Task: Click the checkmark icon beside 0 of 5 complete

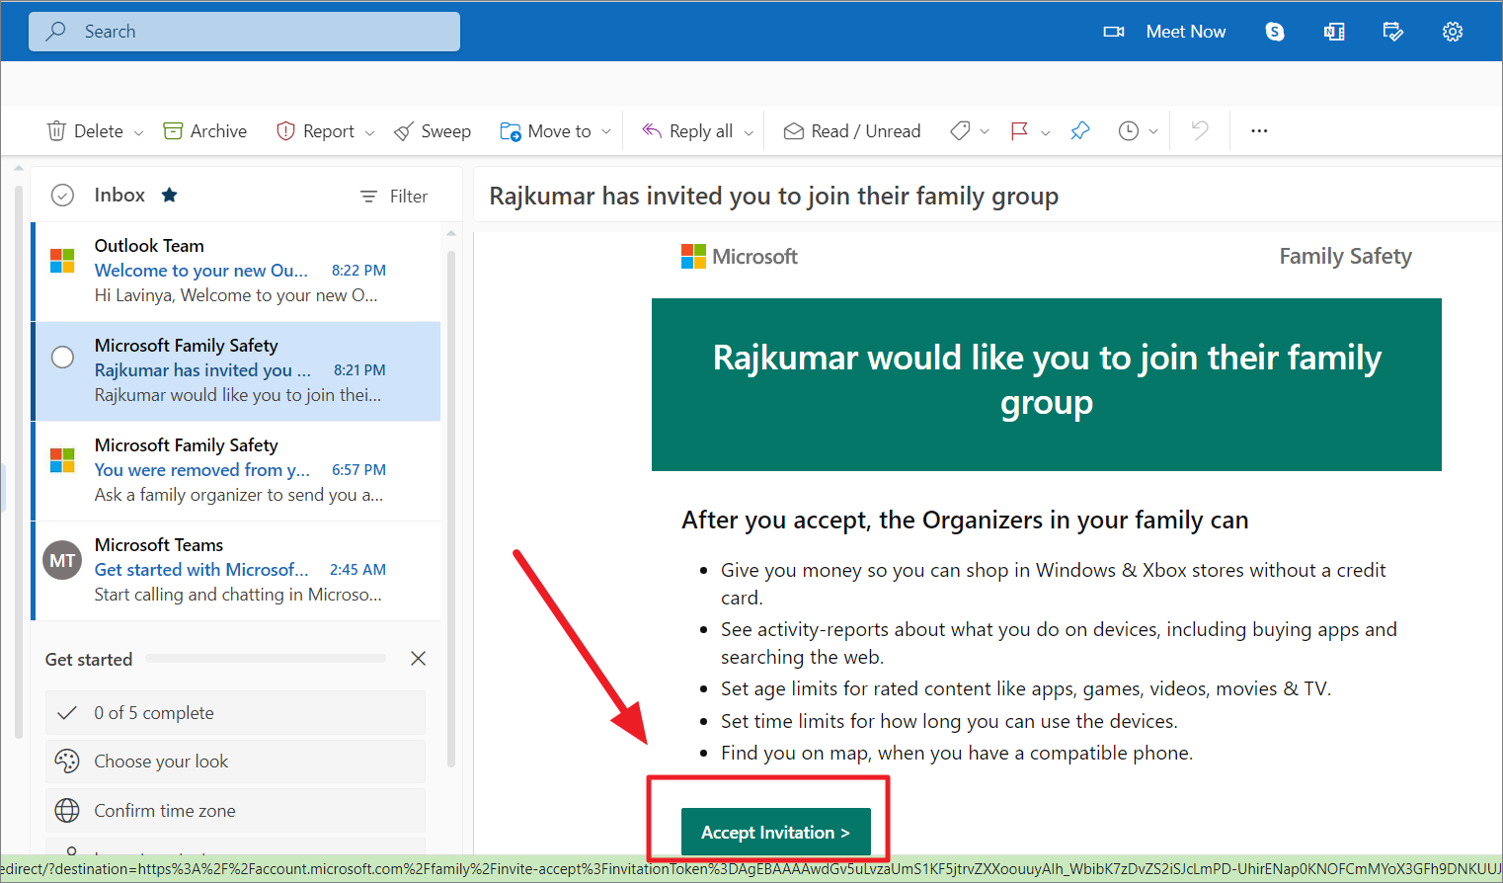Action: pos(67,713)
